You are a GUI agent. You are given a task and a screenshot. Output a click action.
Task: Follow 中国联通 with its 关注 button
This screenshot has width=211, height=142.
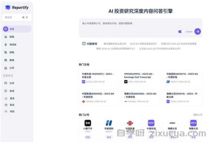pyautogui.click(x=130, y=137)
